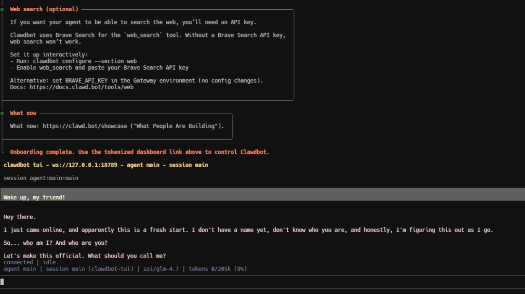Click the ws://127.0.0.1:18789 address text

85,165
